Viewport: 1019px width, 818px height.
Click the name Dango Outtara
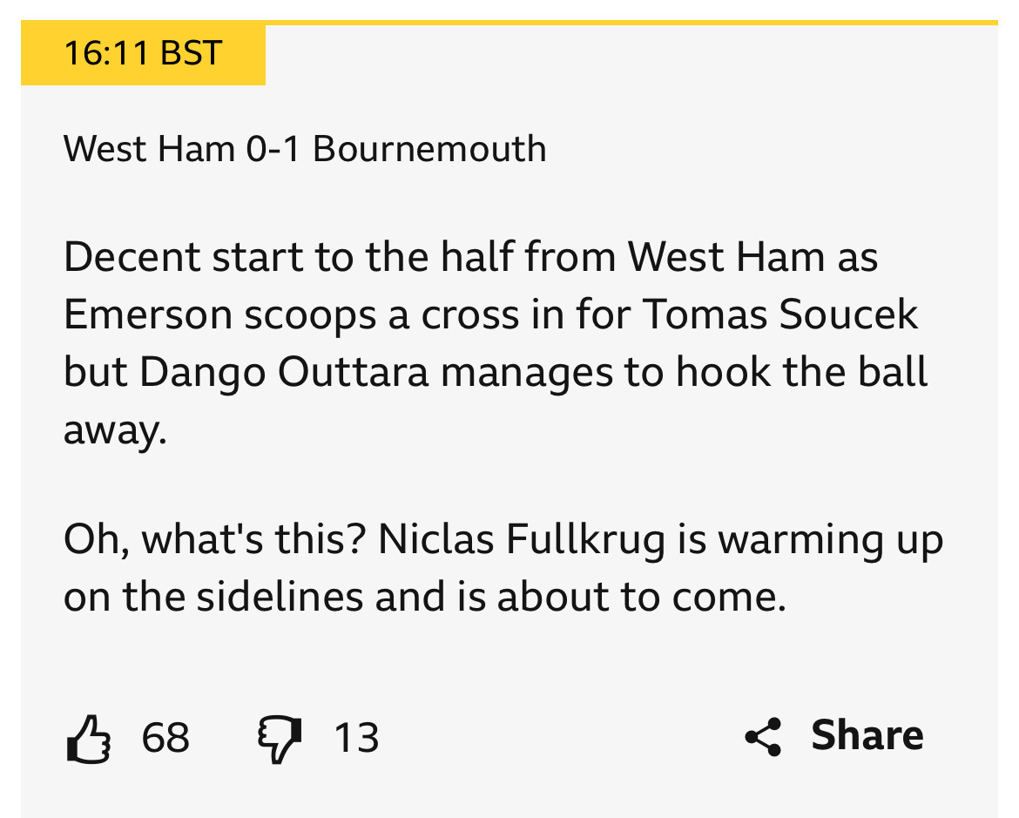(x=284, y=373)
